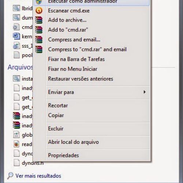Select the pool search result text
This screenshot has height=183, width=183.
pos(27,55)
